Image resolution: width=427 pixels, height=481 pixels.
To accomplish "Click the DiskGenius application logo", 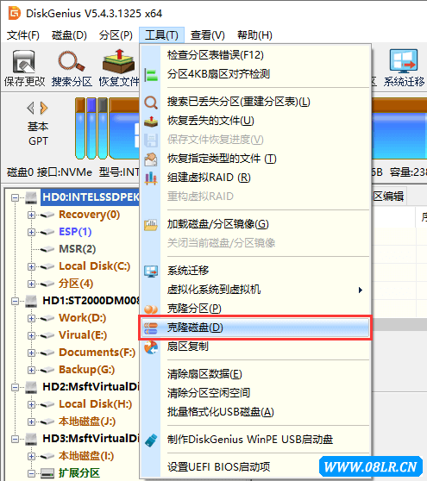I will tap(14, 14).
